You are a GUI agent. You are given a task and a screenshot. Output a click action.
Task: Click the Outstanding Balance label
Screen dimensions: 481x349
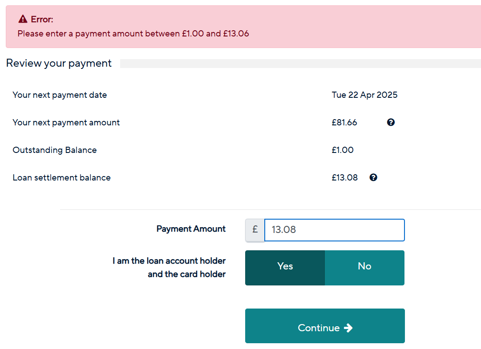coord(55,150)
